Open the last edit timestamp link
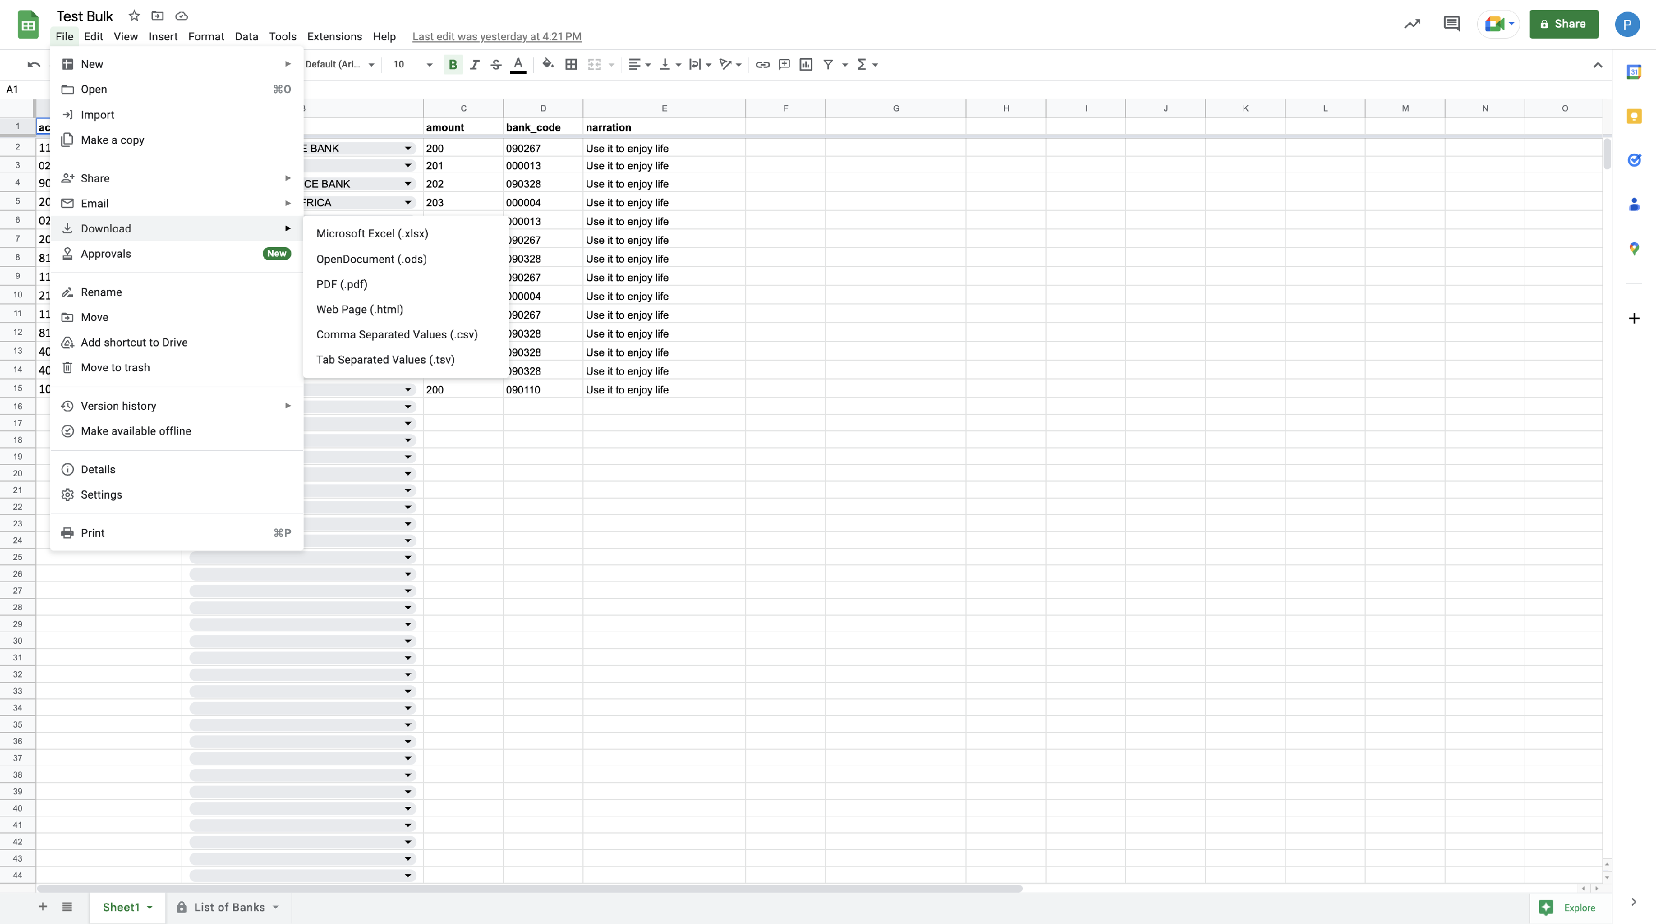 click(x=496, y=36)
